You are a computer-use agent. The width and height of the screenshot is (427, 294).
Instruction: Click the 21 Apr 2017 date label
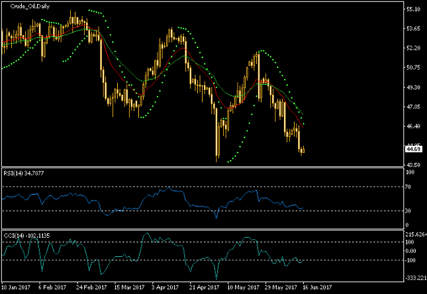coord(205,287)
